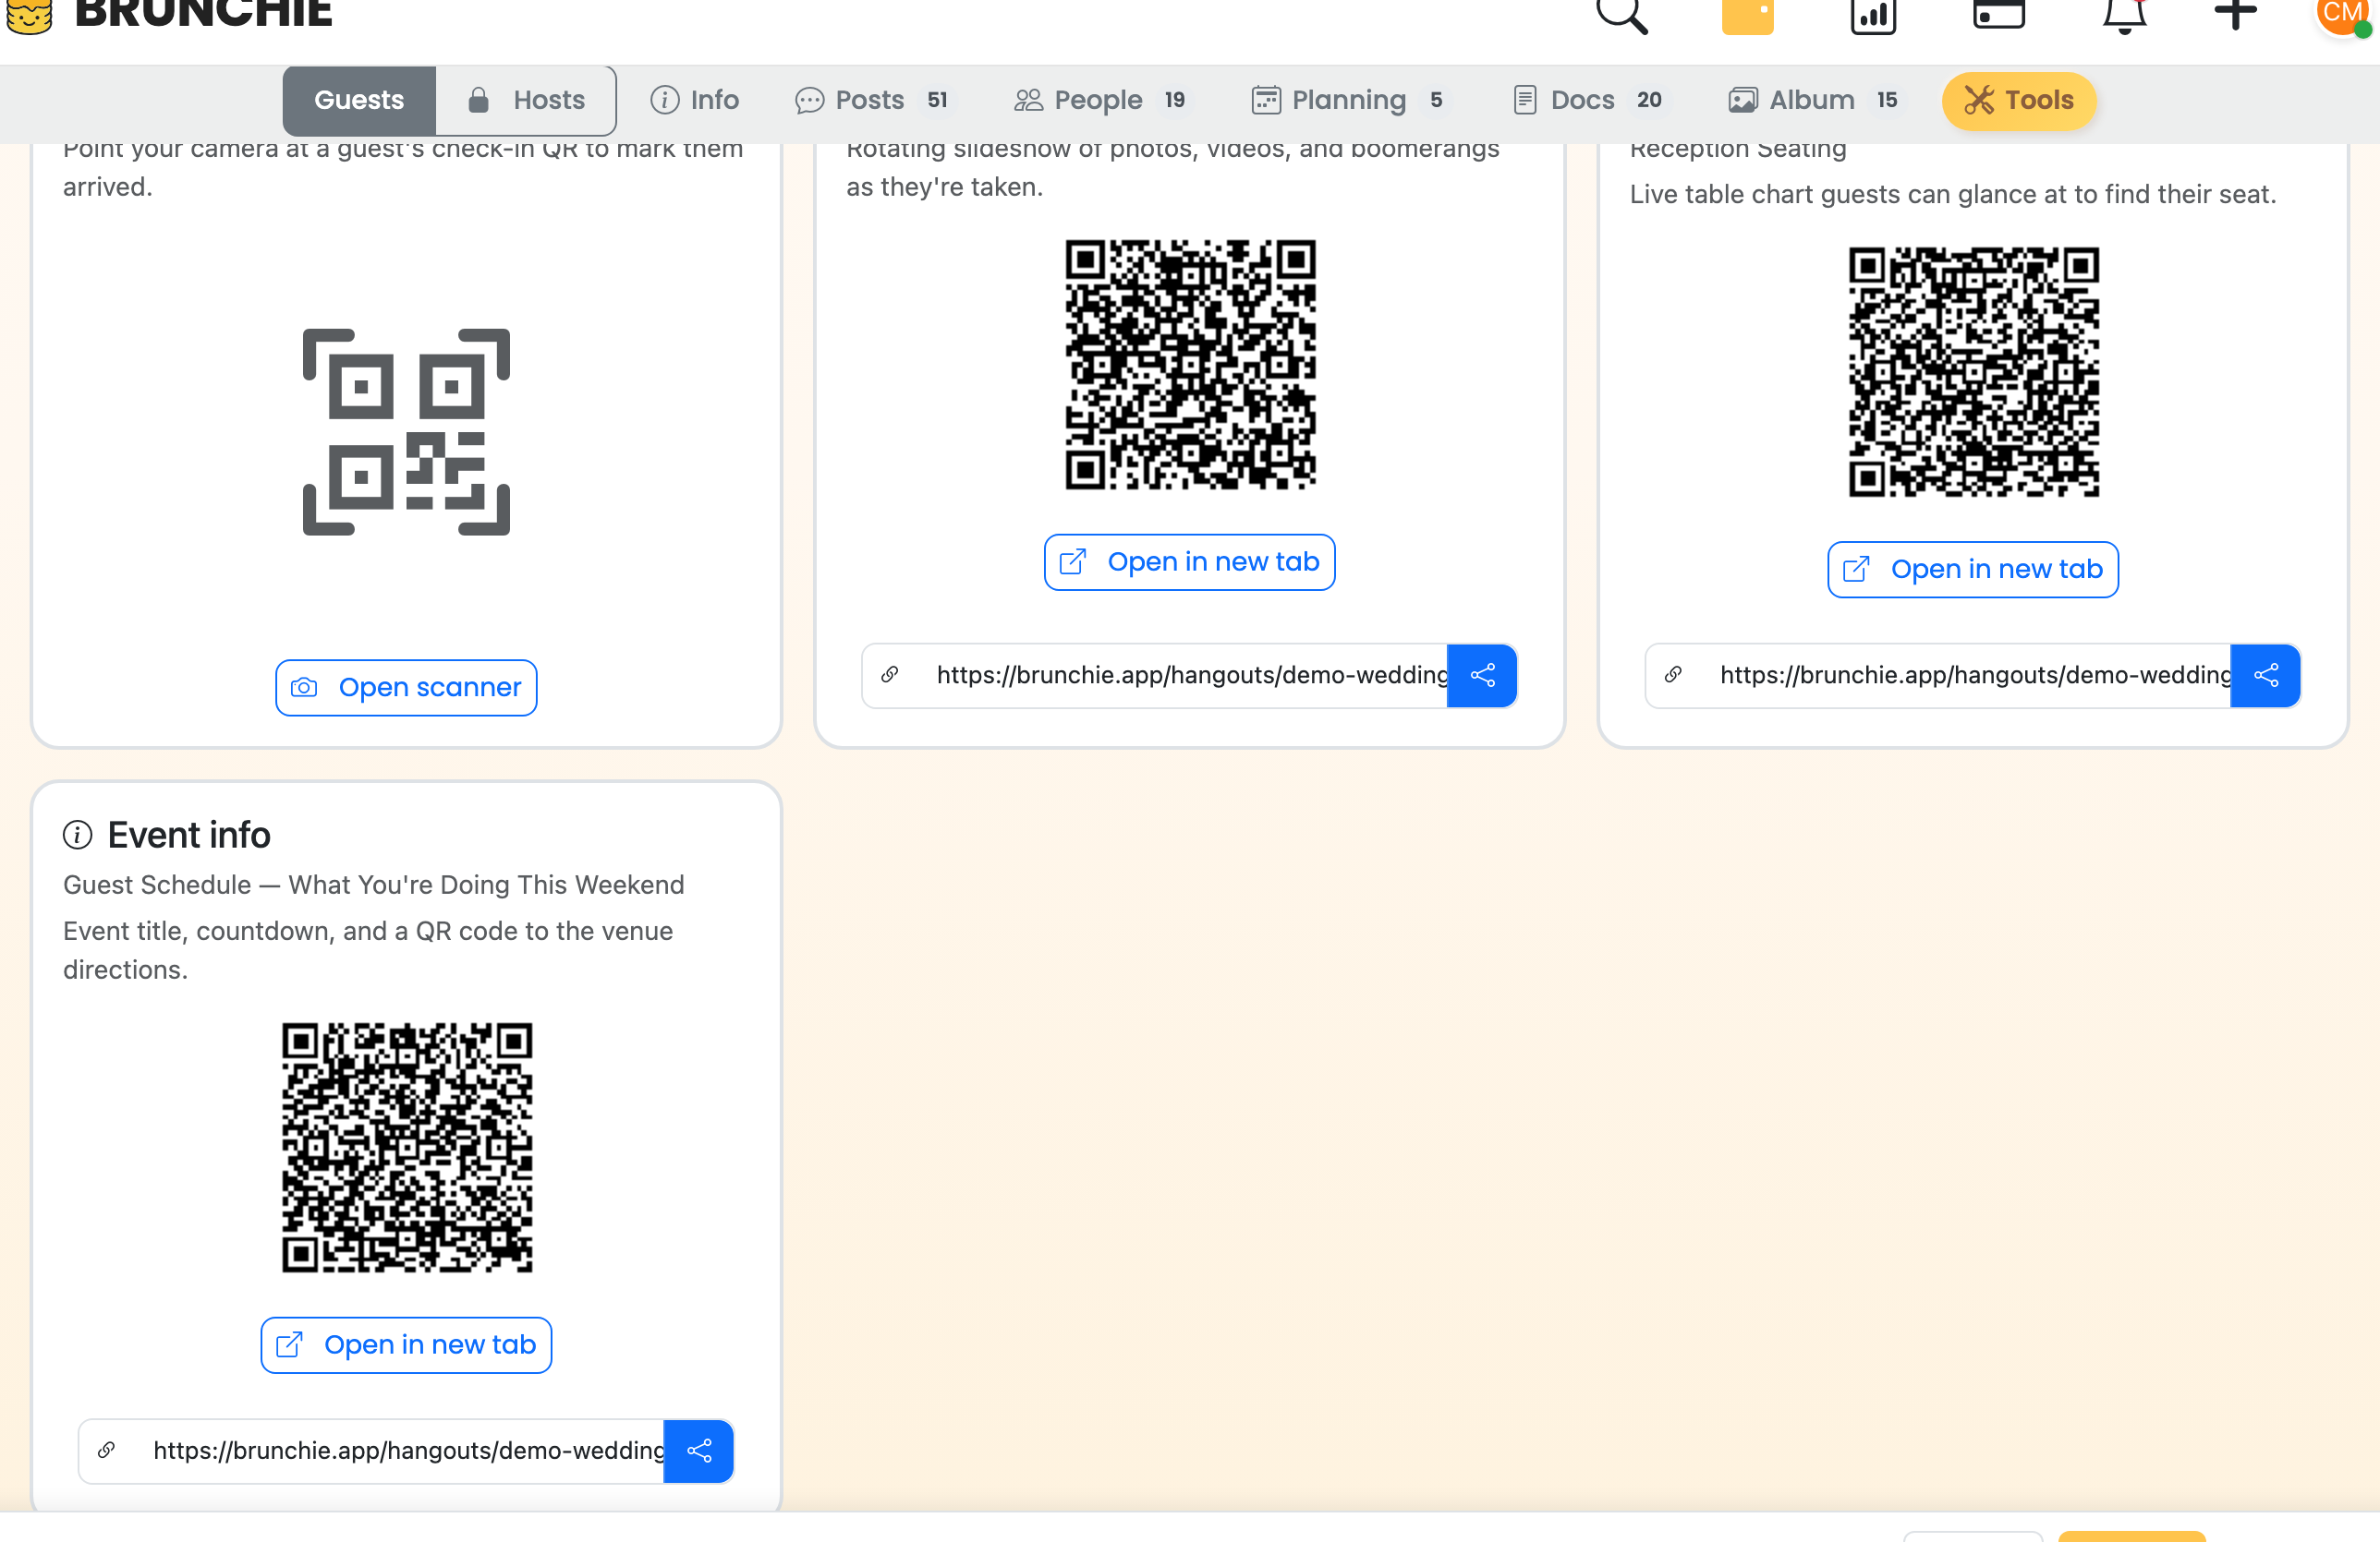Viewport: 2380px width, 1542px height.
Task: Select the Tools tab
Action: [x=2019, y=100]
